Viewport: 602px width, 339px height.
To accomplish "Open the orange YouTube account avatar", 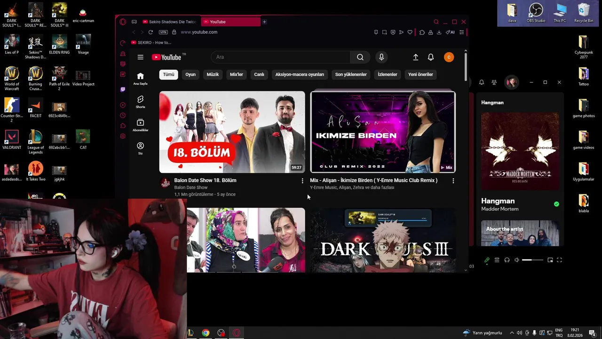I will coord(449,57).
